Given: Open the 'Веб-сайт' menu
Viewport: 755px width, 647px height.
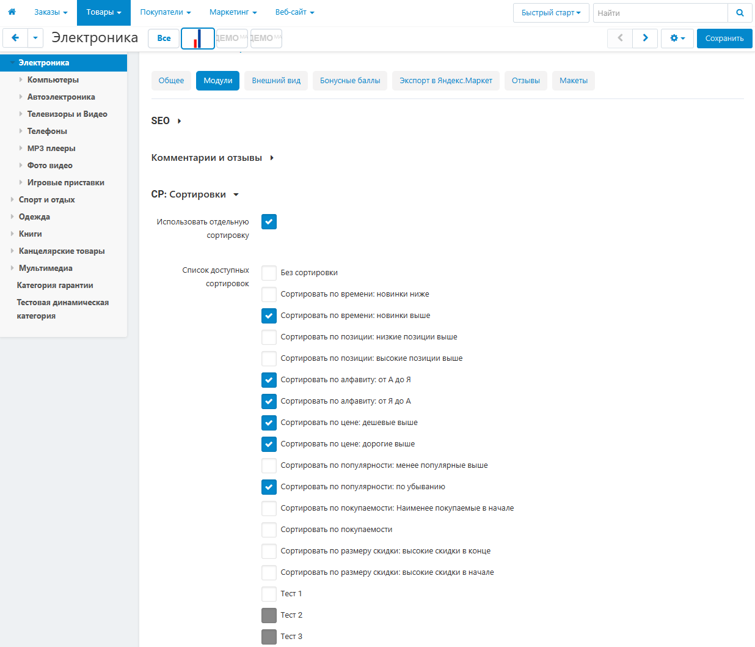Looking at the screenshot, I should (x=295, y=12).
